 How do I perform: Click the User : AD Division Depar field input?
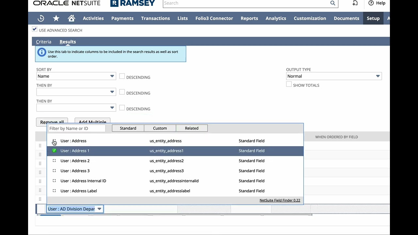click(72, 209)
